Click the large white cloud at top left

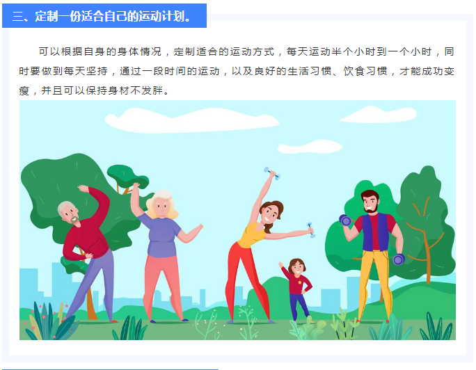(191, 121)
